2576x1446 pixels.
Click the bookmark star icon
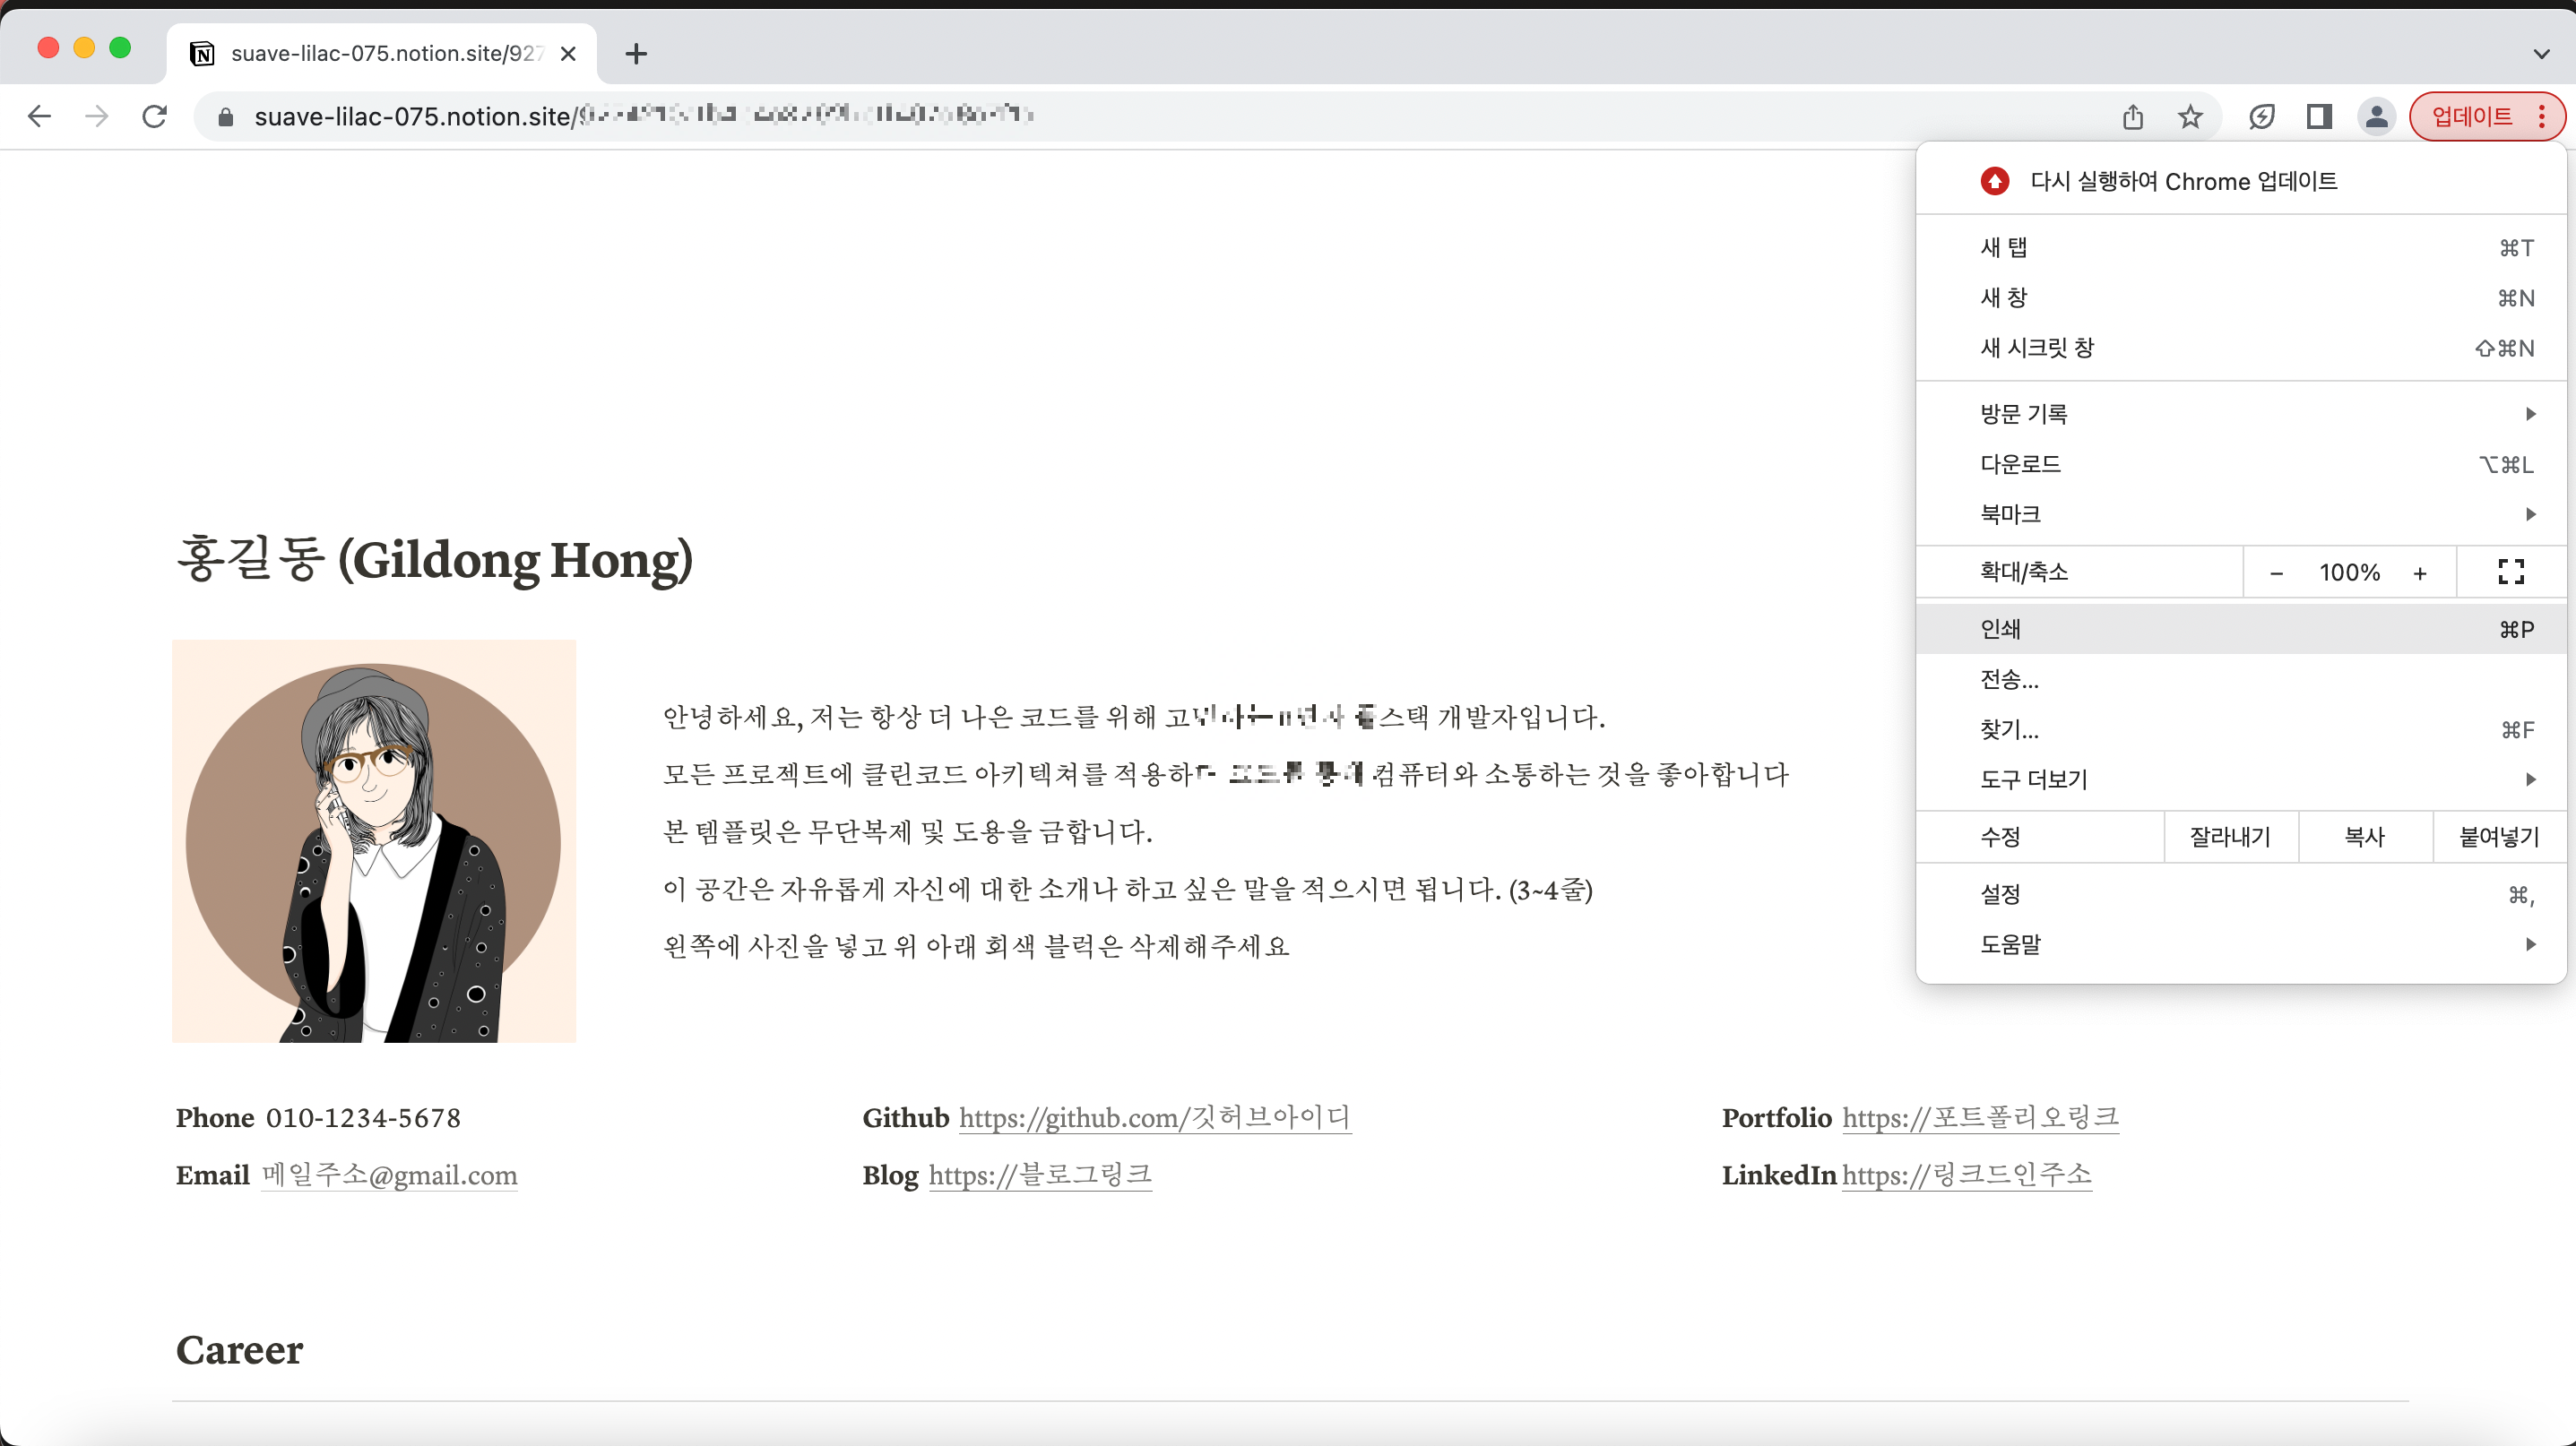tap(2190, 117)
